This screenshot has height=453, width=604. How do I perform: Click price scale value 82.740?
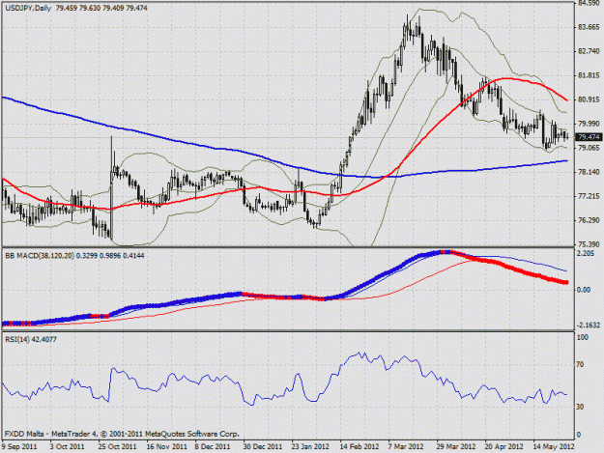point(589,51)
